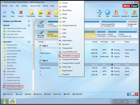Click the File System column header
The height and width of the screenshot is (105, 140).
coord(104,42)
